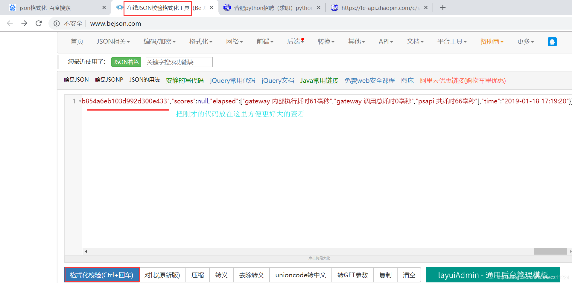The image size is (572, 283).
Task: Switch to 合肥python招聘 tab
Action: [273, 8]
